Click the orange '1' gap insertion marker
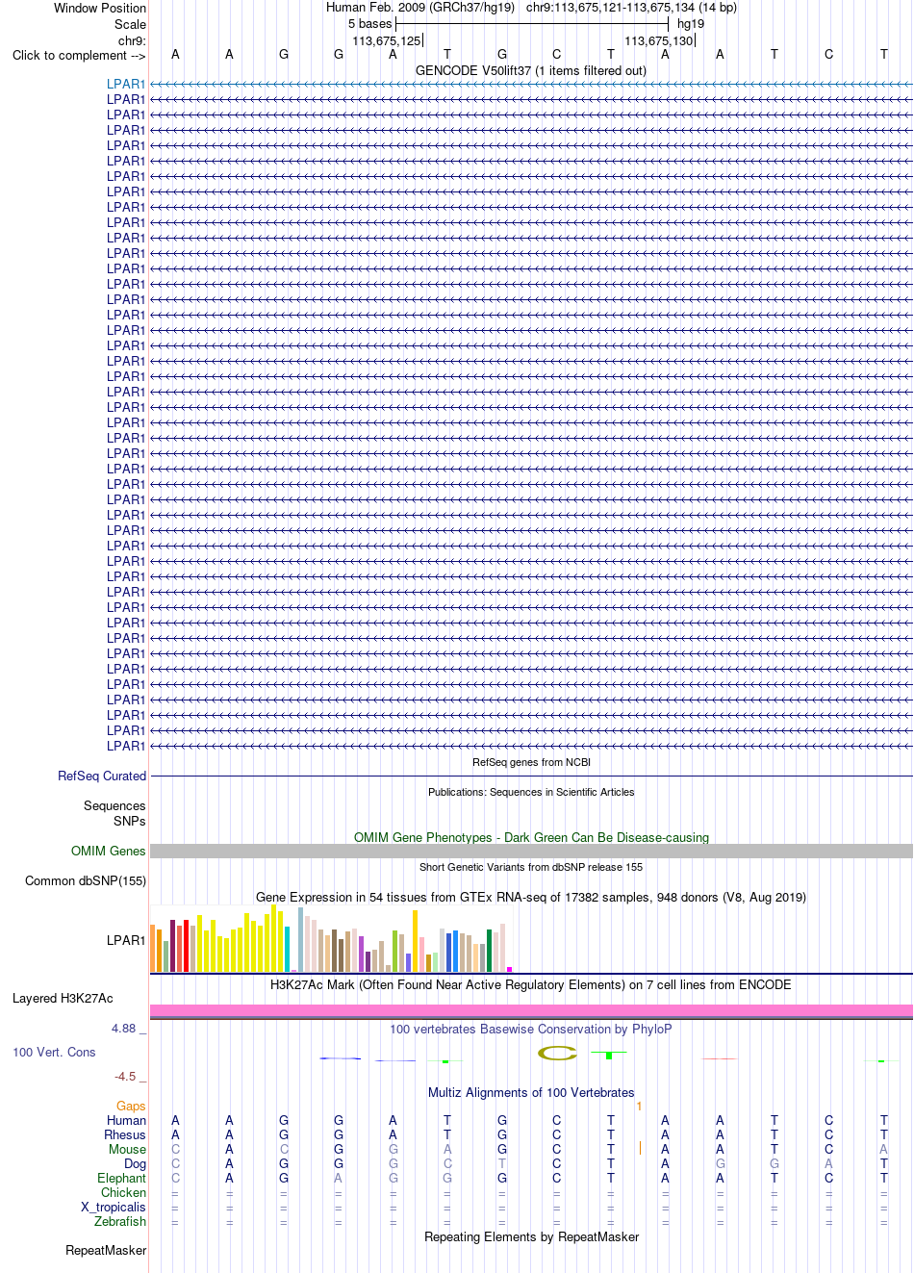Viewport: 914px width, 1273px height. [x=639, y=1106]
